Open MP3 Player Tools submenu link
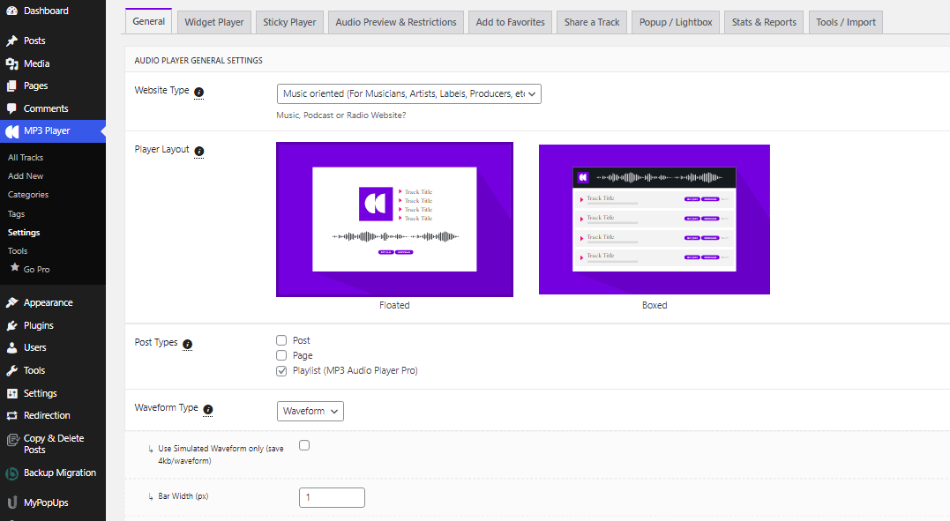The width and height of the screenshot is (950, 521). [x=18, y=251]
